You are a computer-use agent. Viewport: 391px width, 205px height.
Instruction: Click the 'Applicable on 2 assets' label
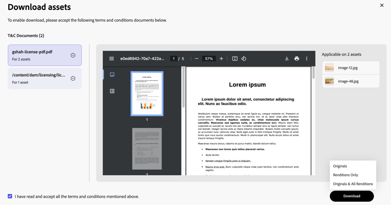coord(341,54)
